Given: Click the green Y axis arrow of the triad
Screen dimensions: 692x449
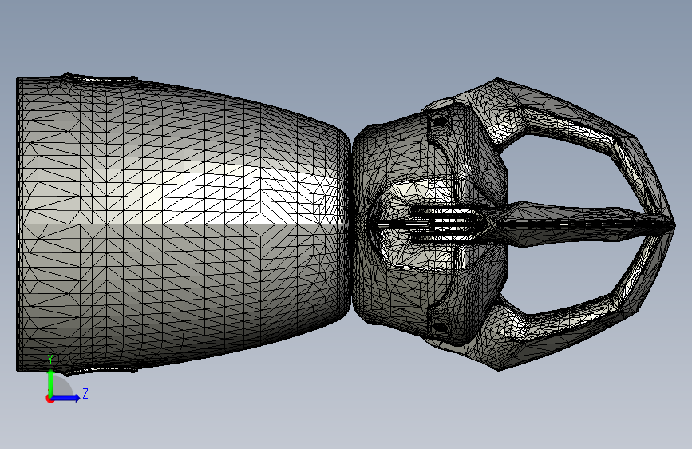Looking at the screenshot, I should pos(51,383).
